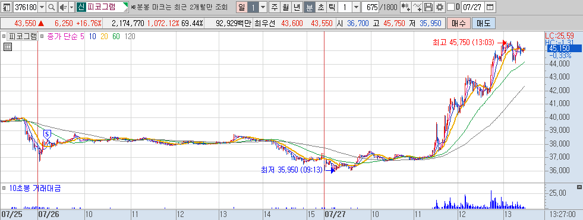Toggle the small square before 10초봉 거래대금
The image size is (583, 220).
(4, 189)
